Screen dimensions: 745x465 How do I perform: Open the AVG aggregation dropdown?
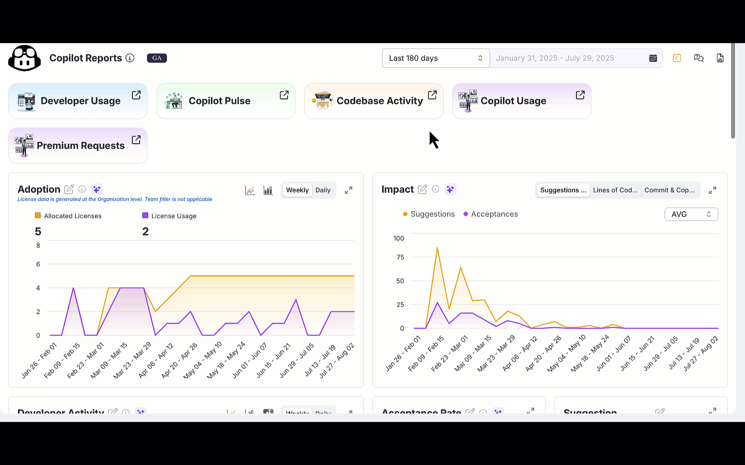tap(691, 214)
